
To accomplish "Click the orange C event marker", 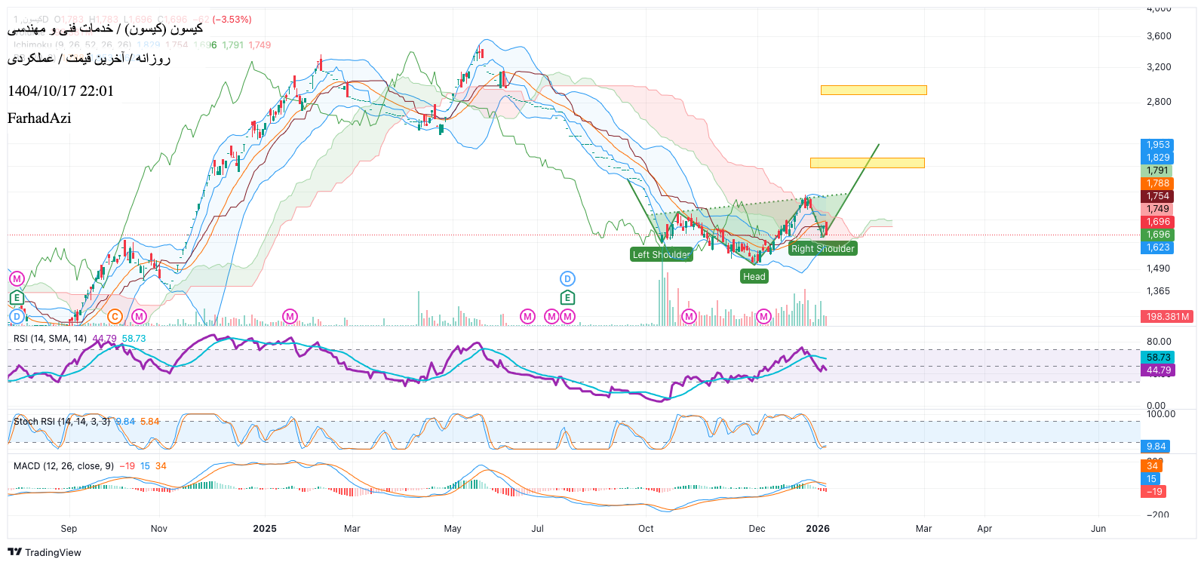I will click(115, 317).
